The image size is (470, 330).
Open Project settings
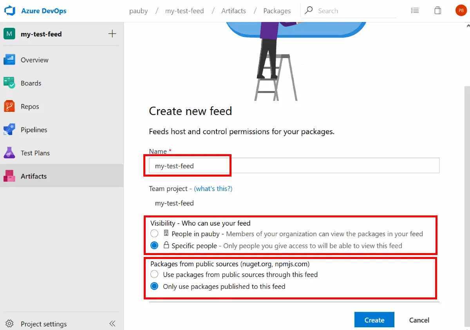(x=43, y=324)
